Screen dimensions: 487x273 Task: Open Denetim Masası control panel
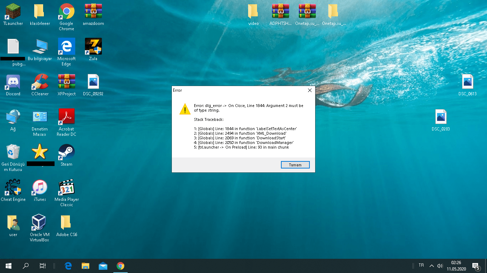(40, 123)
